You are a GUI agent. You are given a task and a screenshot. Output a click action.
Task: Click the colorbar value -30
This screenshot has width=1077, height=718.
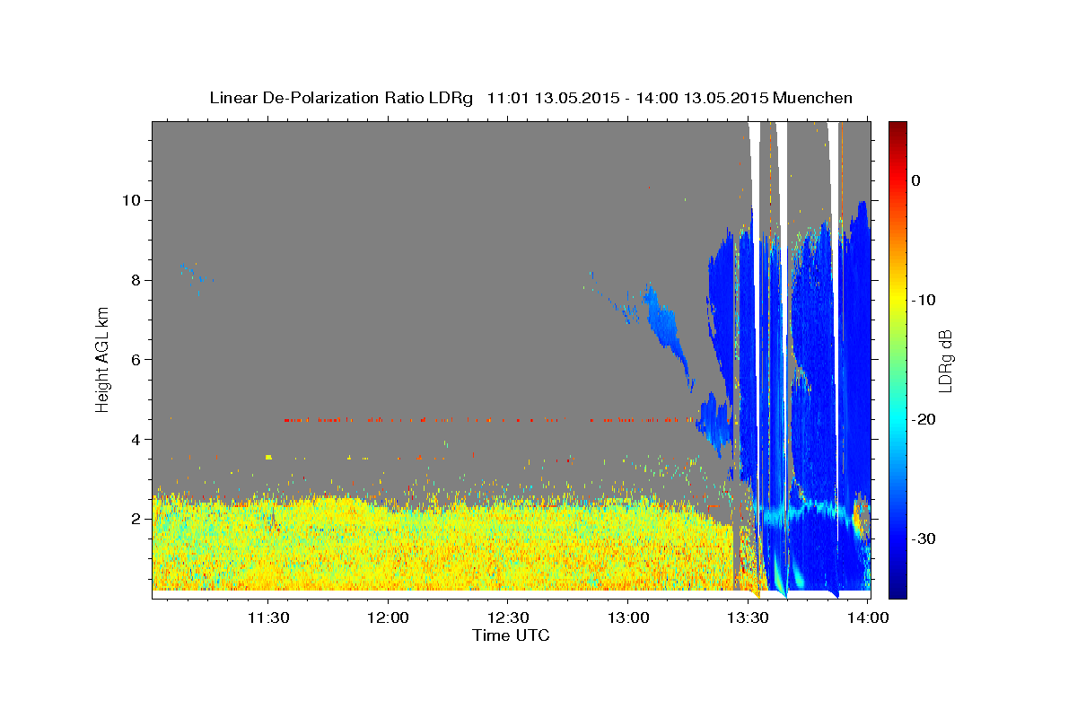click(923, 538)
